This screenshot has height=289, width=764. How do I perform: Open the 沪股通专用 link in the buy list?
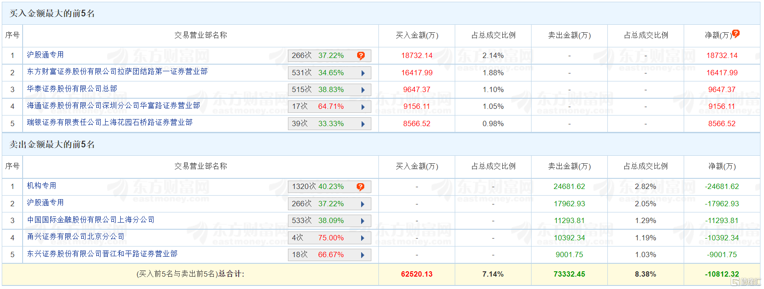tap(45, 54)
